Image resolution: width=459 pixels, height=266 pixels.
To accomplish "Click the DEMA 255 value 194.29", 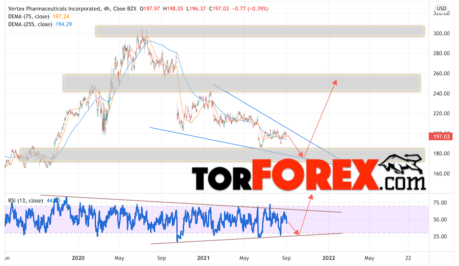I will coord(64,24).
